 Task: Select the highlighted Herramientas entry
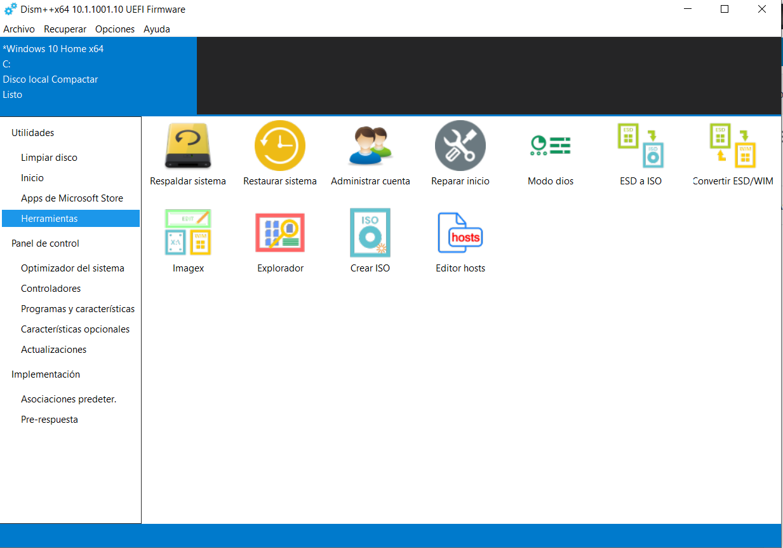pos(70,219)
